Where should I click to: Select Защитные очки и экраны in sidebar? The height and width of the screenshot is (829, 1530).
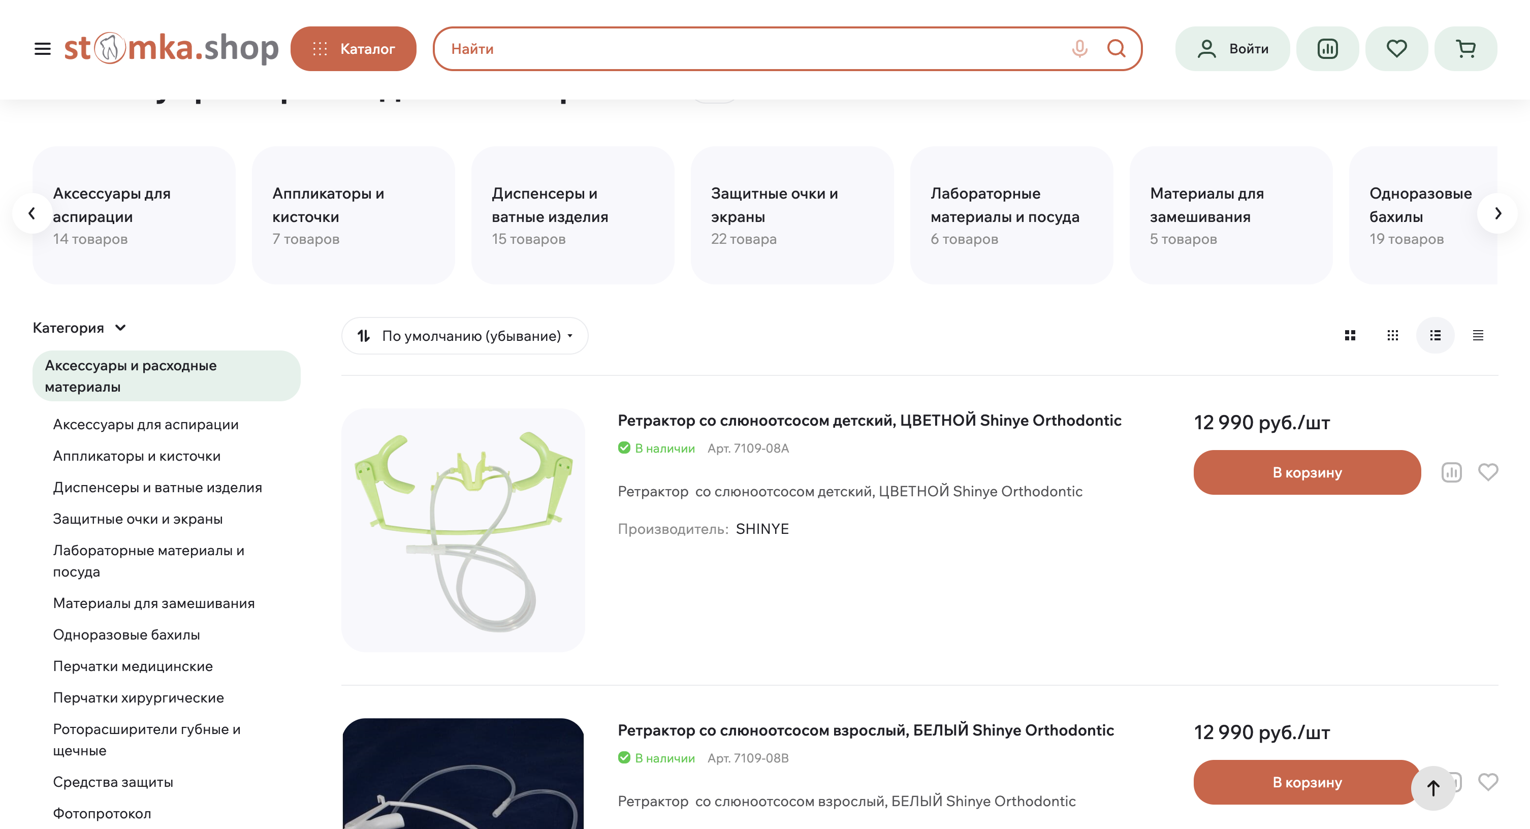[138, 519]
